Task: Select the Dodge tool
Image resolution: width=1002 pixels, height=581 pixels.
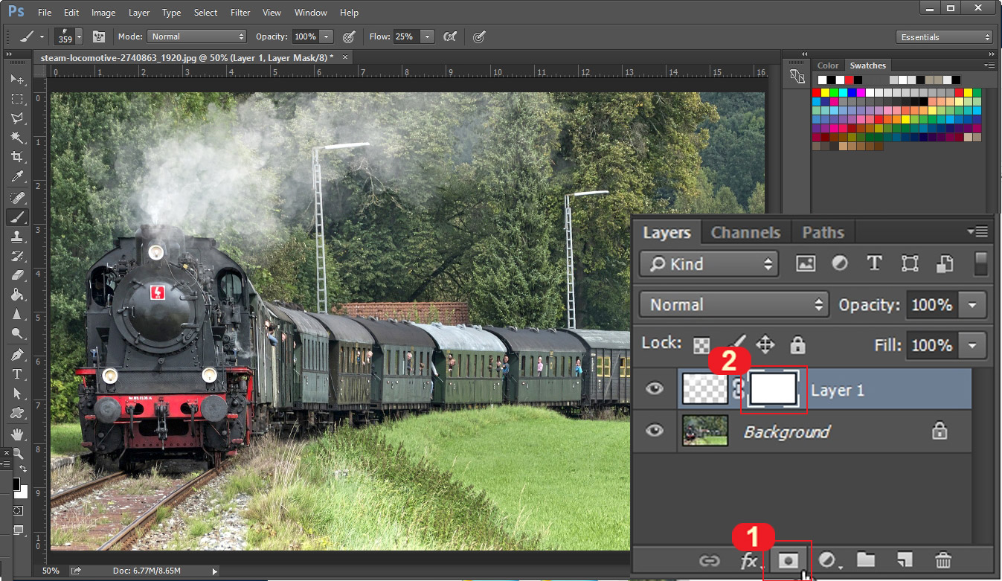Action: coord(17,333)
